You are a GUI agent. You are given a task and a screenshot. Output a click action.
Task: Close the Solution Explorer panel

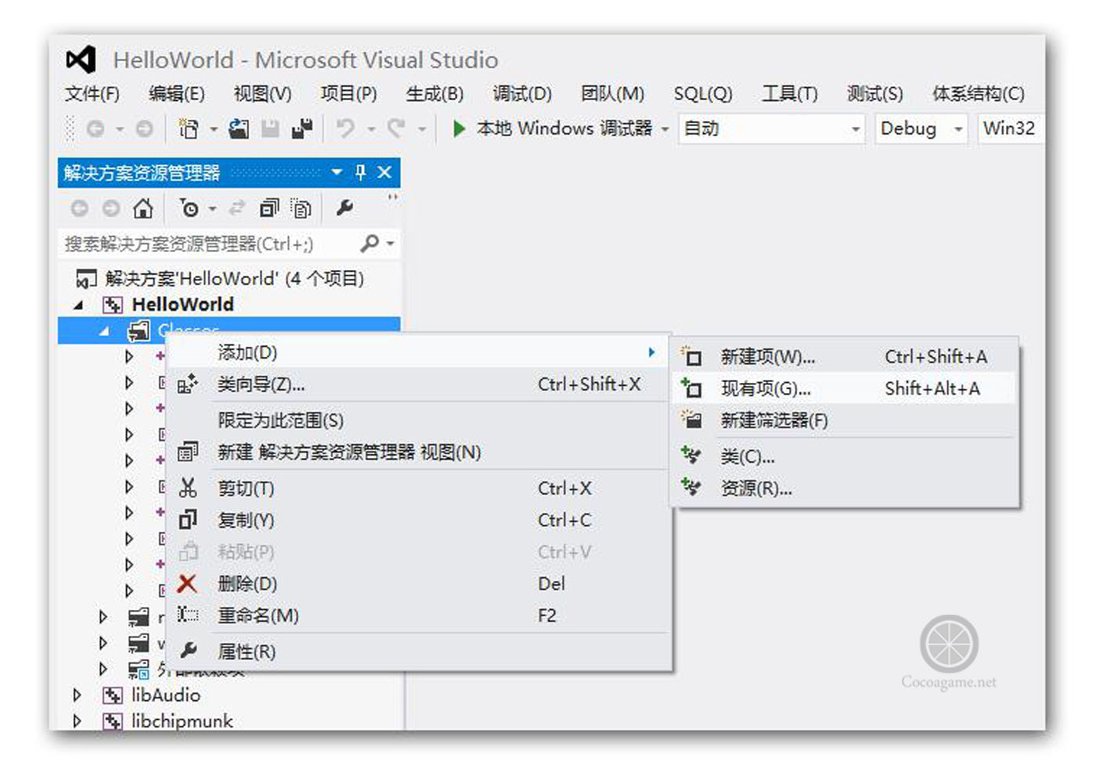[x=384, y=172]
